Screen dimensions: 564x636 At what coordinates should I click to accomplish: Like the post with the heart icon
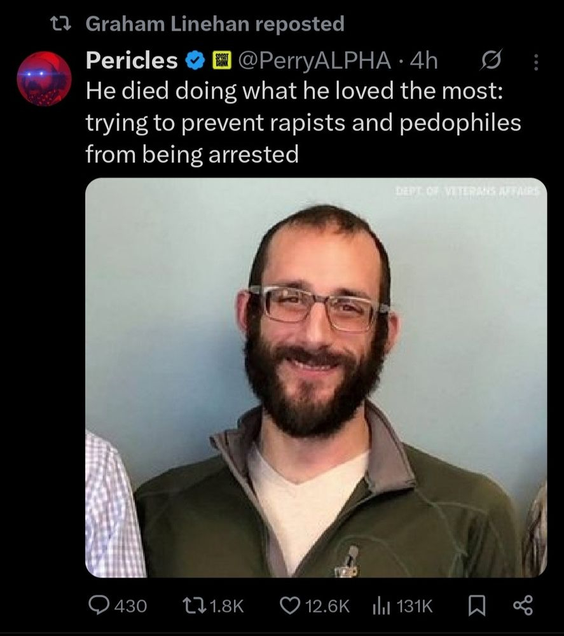pyautogui.click(x=289, y=605)
